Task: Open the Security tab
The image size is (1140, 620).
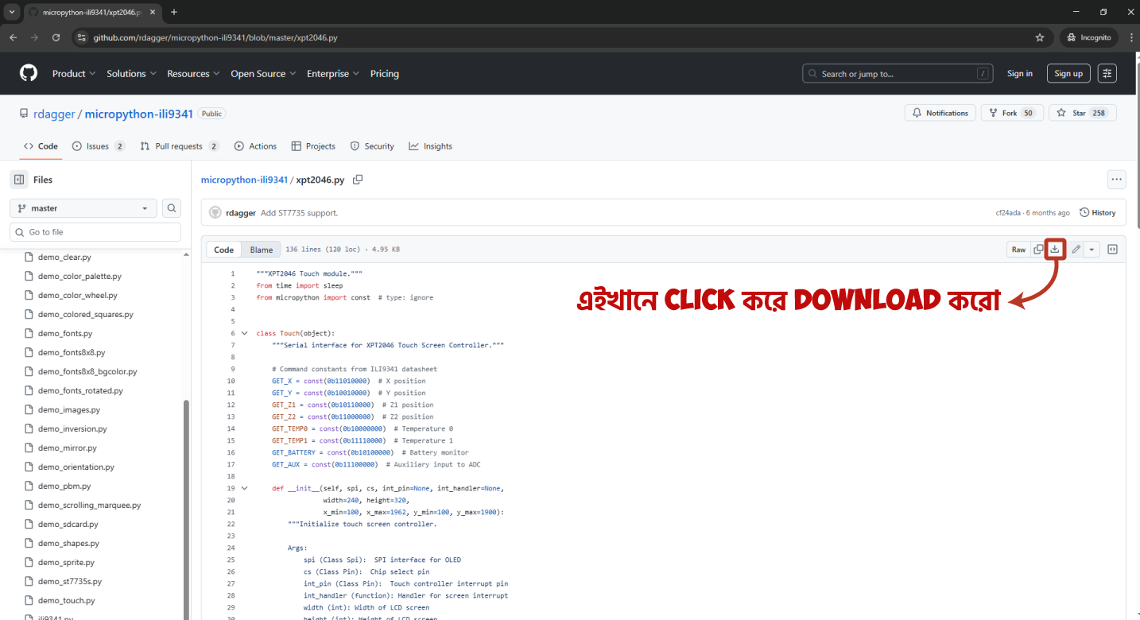Action: click(372, 146)
